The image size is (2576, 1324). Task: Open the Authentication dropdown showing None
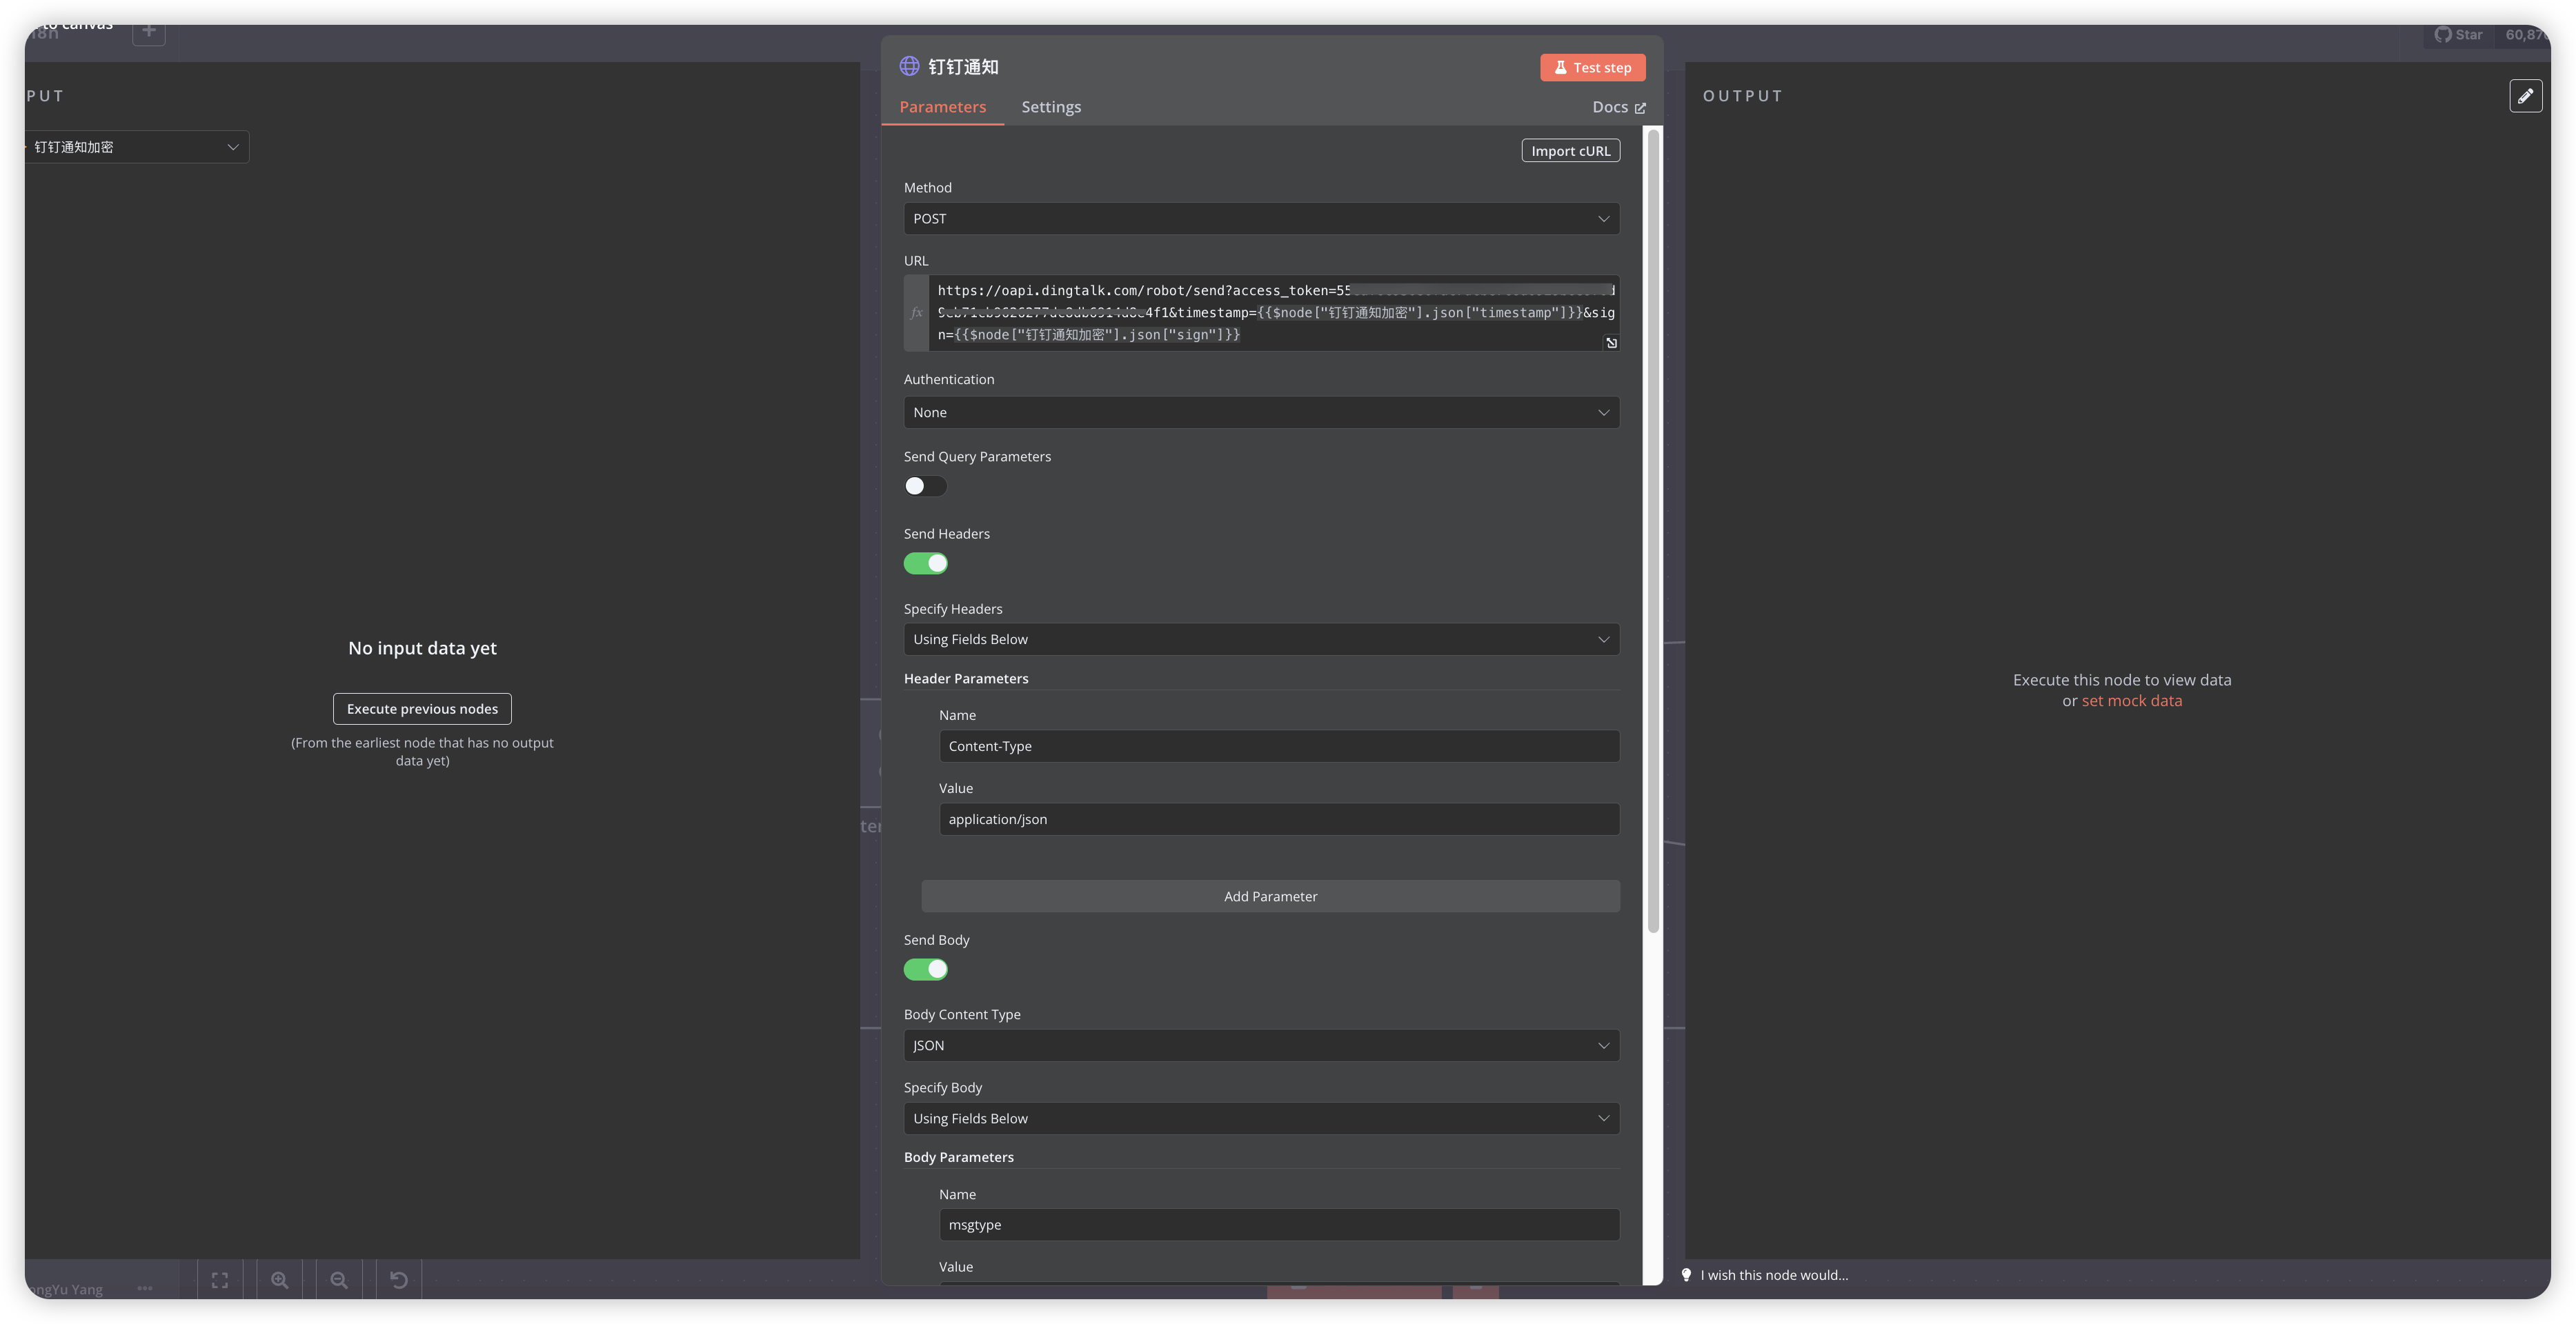(x=1261, y=412)
